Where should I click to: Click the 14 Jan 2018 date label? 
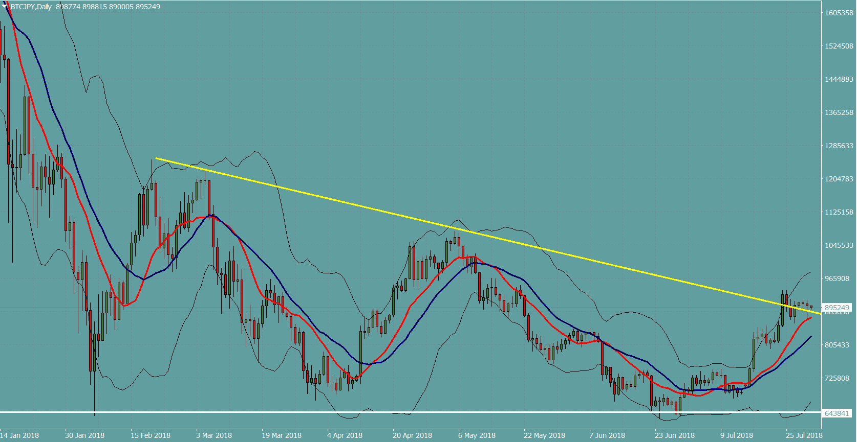19,435
